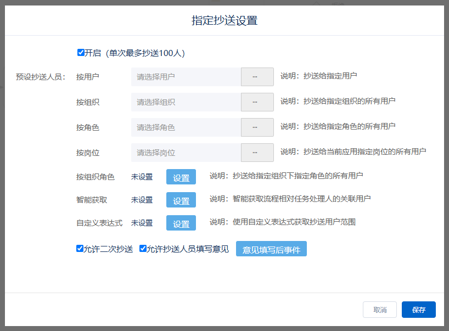
Task: Uncheck the 开启 enable checkbox
Action: click(x=81, y=53)
